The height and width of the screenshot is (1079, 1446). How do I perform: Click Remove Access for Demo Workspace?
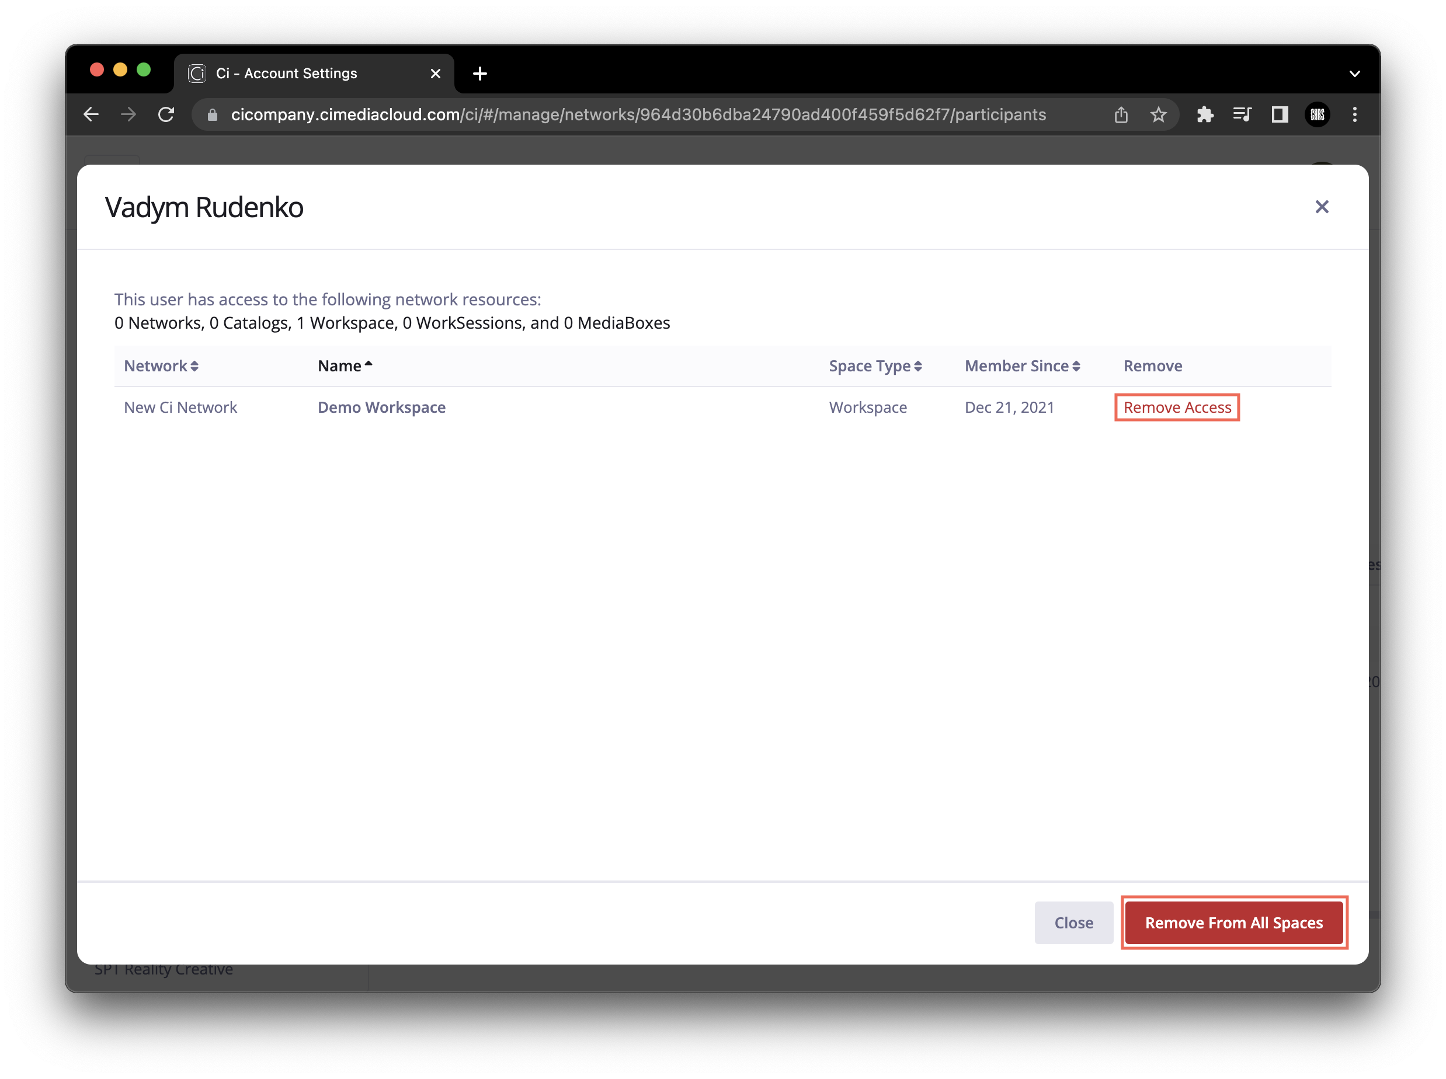click(1177, 408)
